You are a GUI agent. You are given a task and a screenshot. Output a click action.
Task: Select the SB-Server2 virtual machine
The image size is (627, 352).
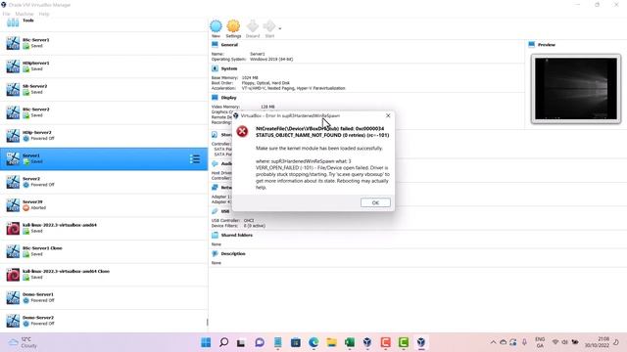tap(104, 89)
